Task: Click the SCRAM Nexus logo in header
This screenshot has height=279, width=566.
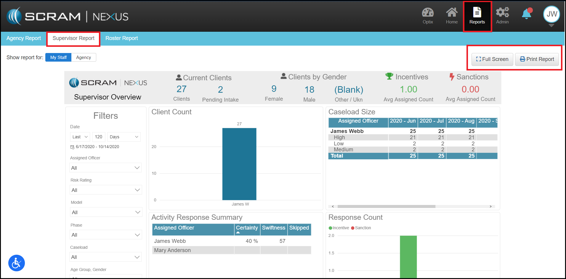Action: (68, 16)
